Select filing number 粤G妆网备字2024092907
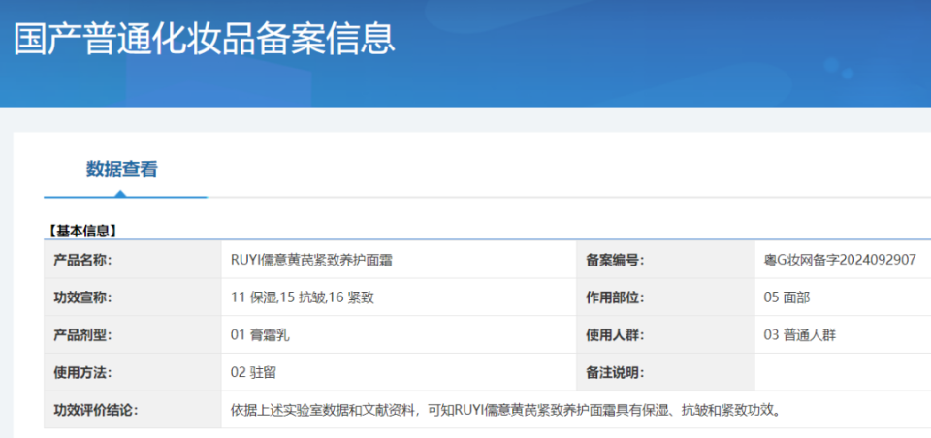931x438 pixels. (840, 260)
